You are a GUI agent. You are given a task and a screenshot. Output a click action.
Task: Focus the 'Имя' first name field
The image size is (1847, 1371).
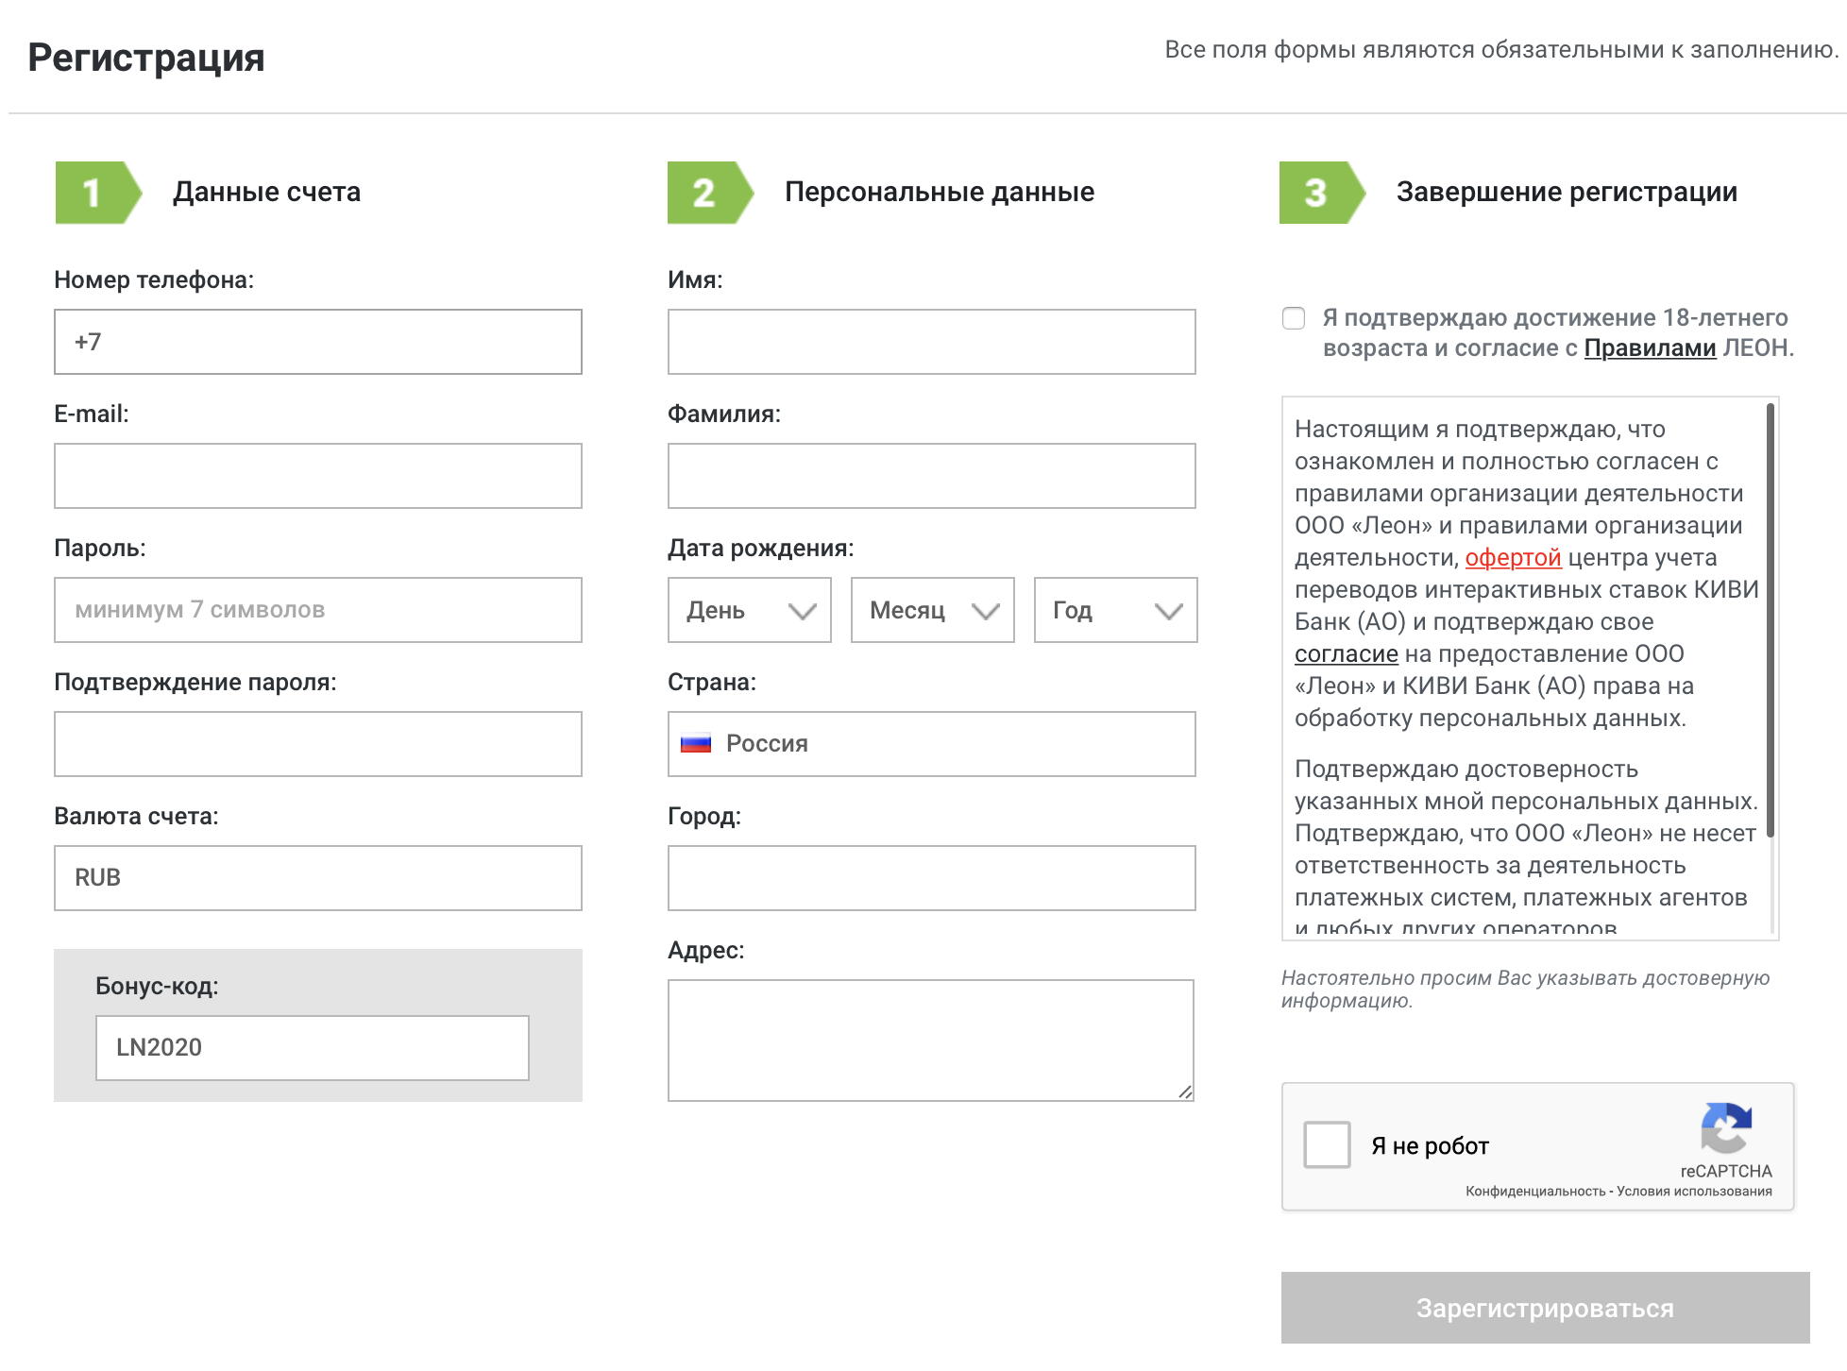932,342
